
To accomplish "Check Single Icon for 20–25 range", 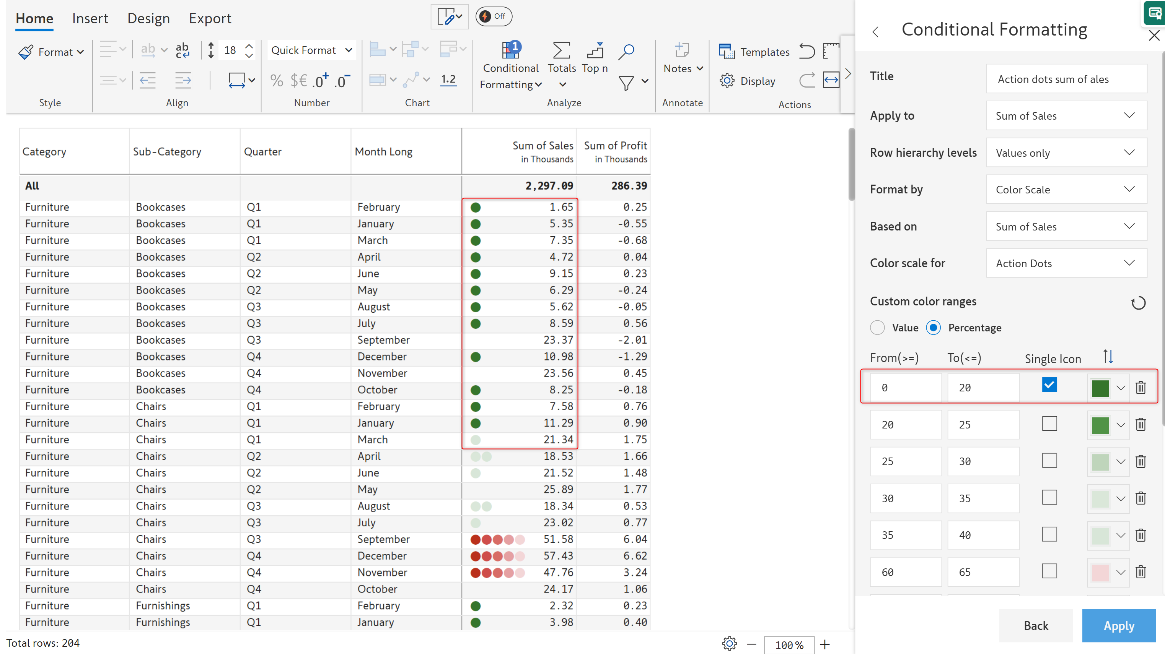I will coord(1049,424).
